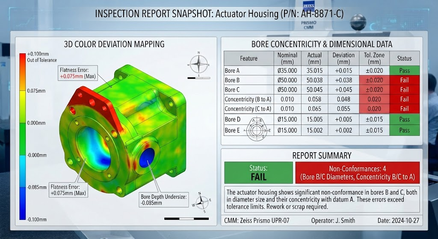Click the 3D COLOR DEVIATION MAPPING heading
Image resolution: width=438 pixels, height=239 pixels.
pyautogui.click(x=114, y=44)
